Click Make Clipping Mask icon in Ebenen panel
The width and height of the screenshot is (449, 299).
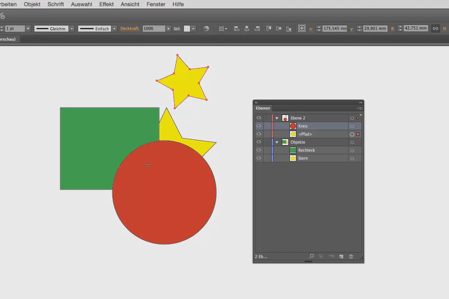321,256
